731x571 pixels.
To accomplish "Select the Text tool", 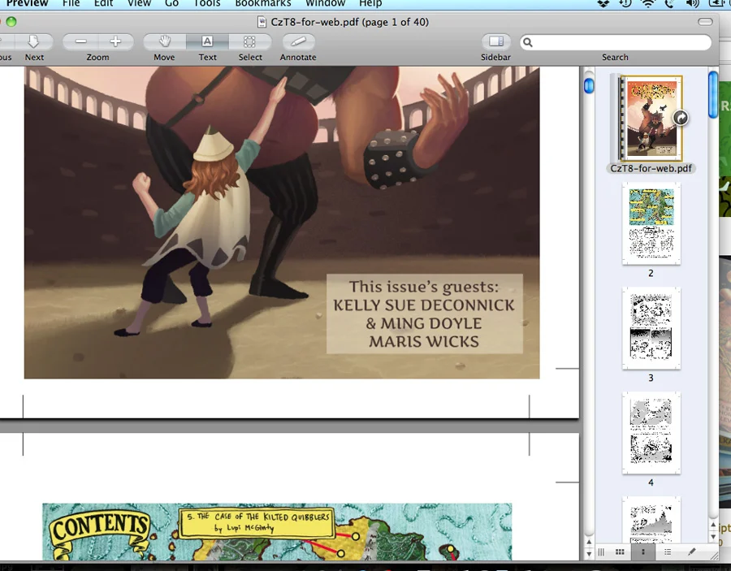I will pyautogui.click(x=207, y=41).
